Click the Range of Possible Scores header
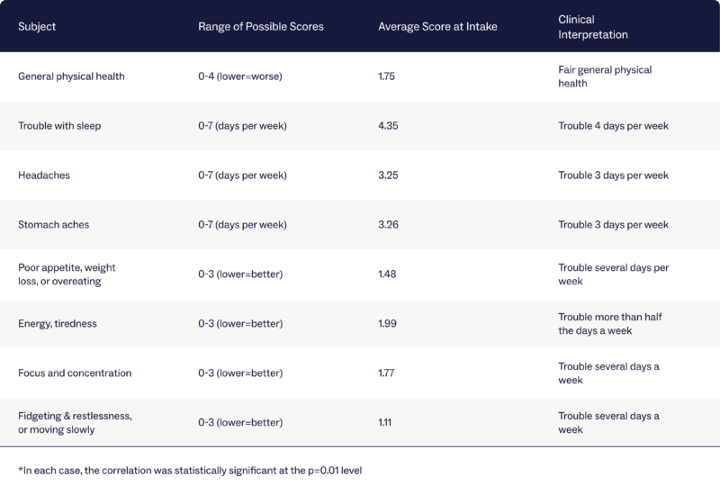720x494 pixels. (x=261, y=26)
